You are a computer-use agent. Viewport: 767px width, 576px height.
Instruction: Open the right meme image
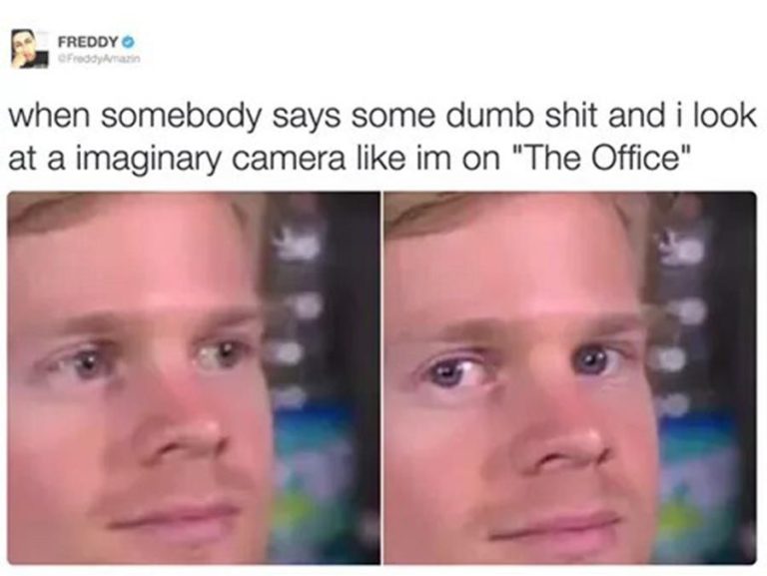pyautogui.click(x=570, y=378)
